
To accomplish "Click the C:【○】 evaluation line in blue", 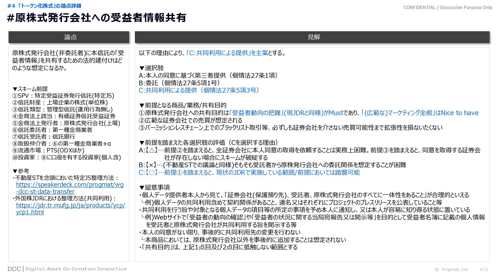I will click(x=249, y=173).
